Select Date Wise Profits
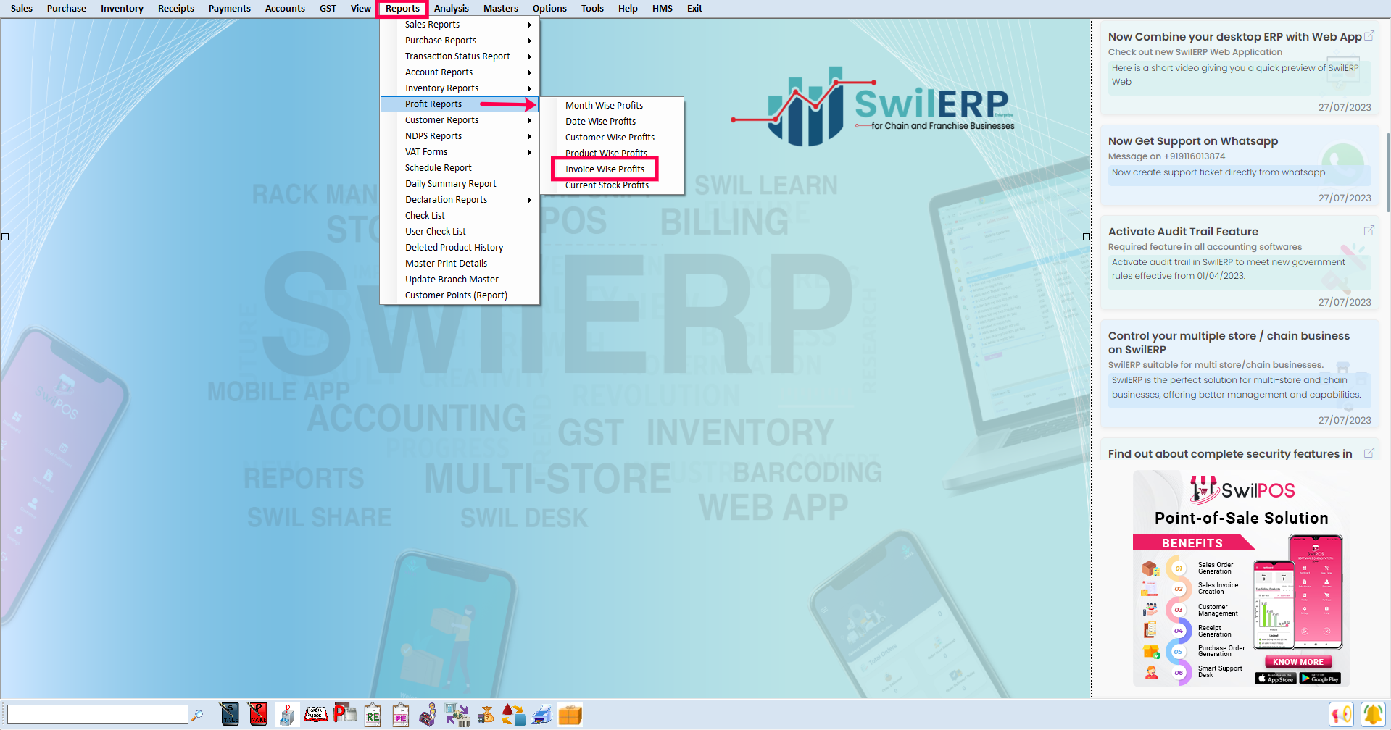The image size is (1391, 730). [x=611, y=122]
